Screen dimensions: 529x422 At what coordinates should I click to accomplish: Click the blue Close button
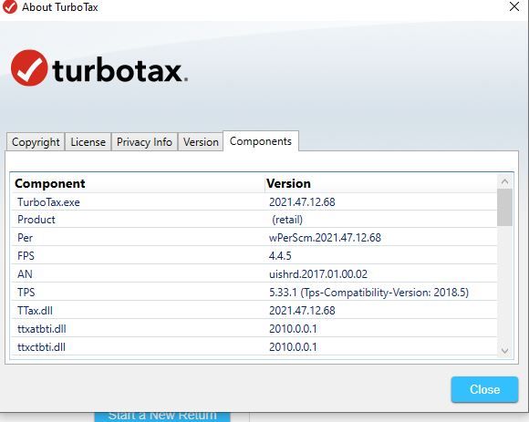point(484,389)
